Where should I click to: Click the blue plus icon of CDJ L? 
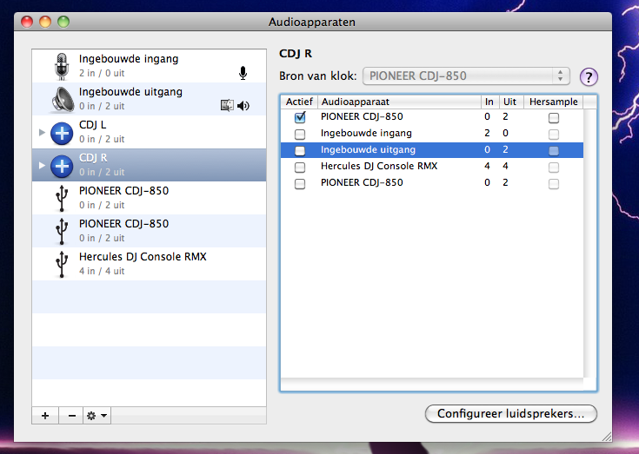click(x=62, y=133)
